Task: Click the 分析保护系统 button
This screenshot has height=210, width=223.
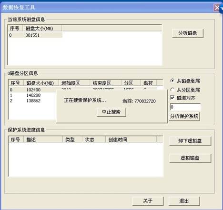Action: coord(184,116)
